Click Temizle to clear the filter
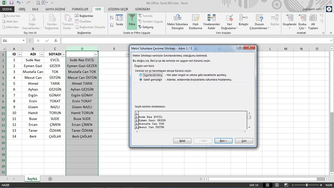This screenshot has width=334, height=188. [145, 16]
